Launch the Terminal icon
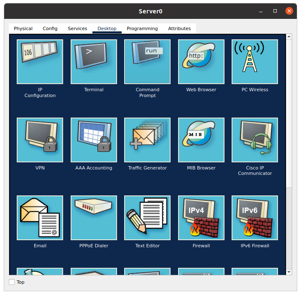This screenshot has width=301, height=295. click(x=94, y=62)
